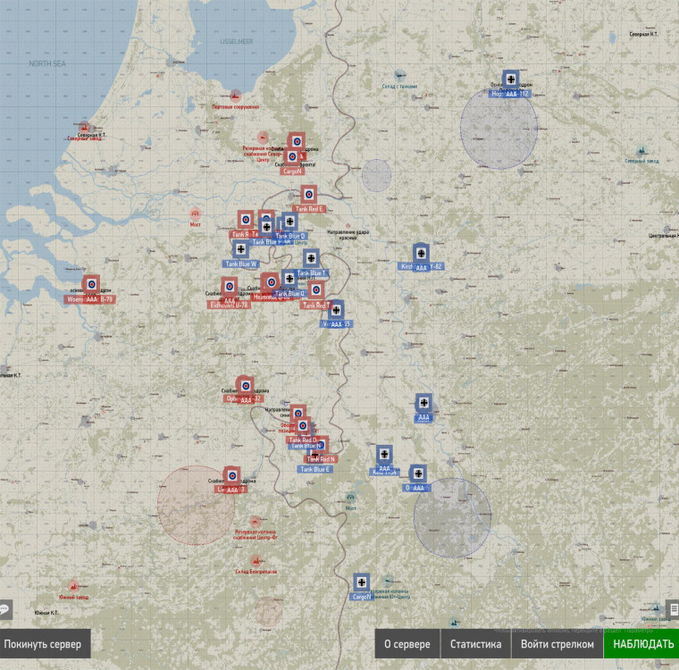Click the NORTH SEA map label
Image resolution: width=679 pixels, height=670 pixels.
point(47,63)
